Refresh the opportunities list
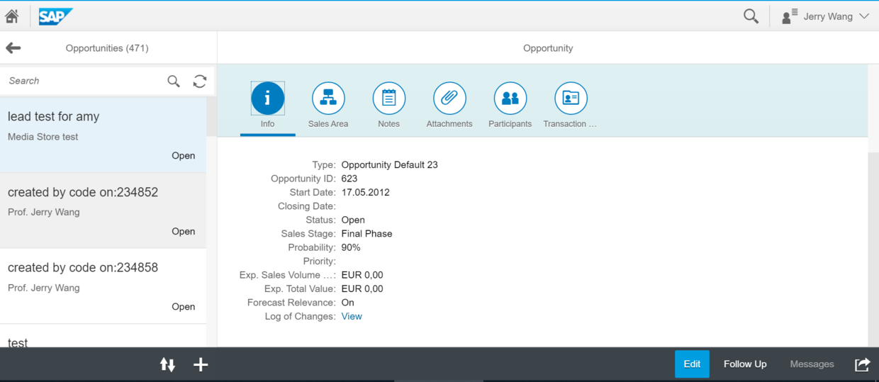Screen dimensions: 879x382 coord(200,81)
